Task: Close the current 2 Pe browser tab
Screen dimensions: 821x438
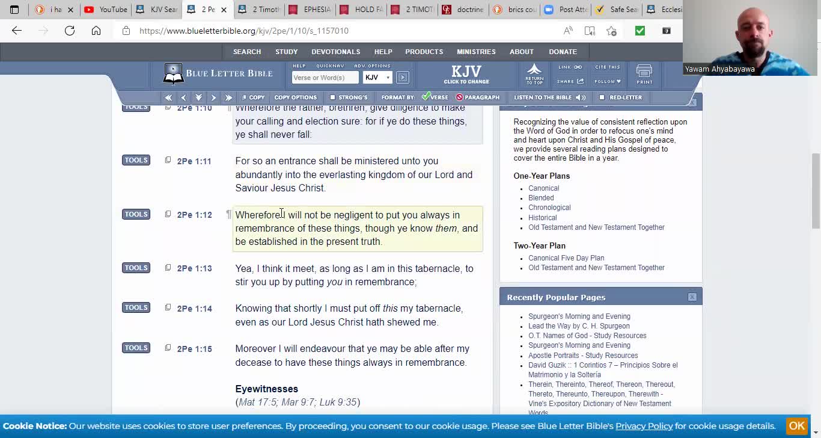Action: (224, 10)
